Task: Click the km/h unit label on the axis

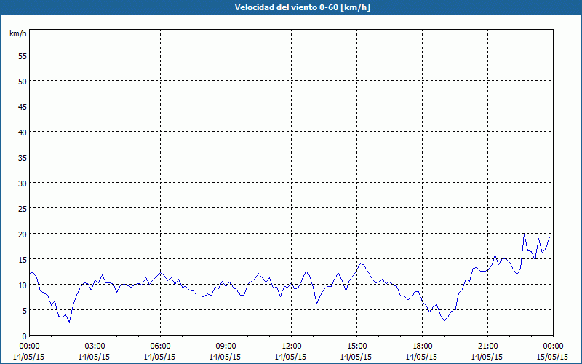Action: tap(17, 34)
